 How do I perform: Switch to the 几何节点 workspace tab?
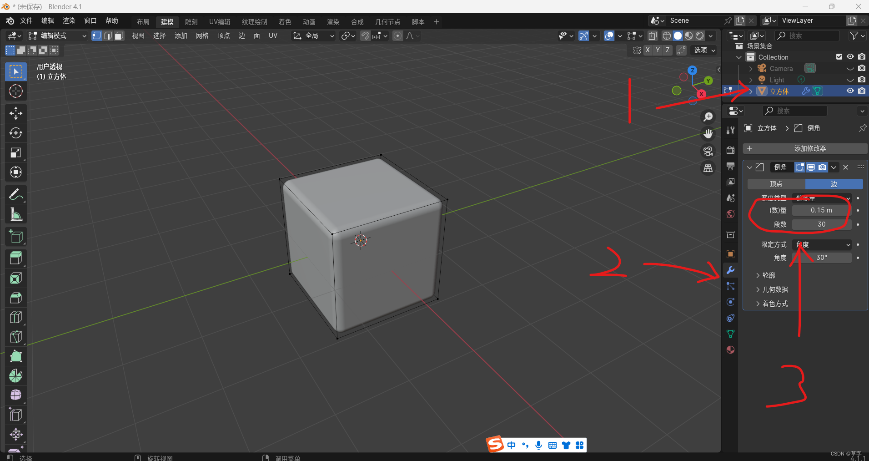(388, 22)
